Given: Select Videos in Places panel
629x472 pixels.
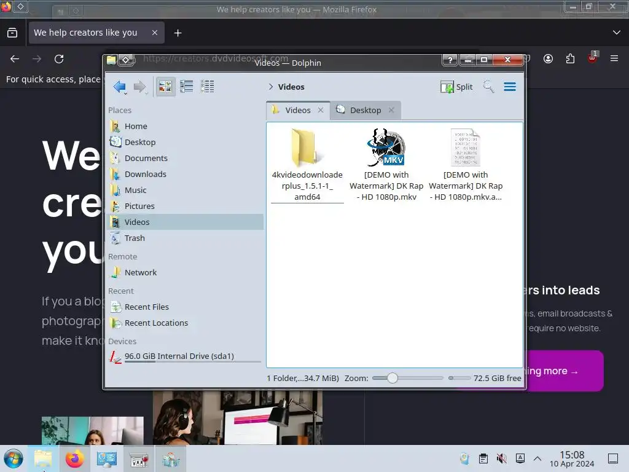Looking at the screenshot, I should pos(185,222).
